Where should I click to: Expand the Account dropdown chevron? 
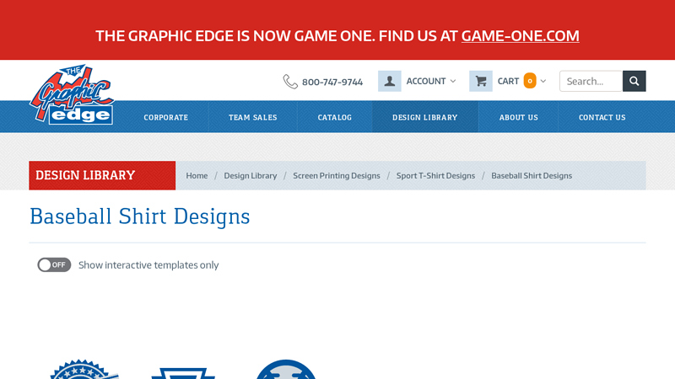click(x=453, y=81)
